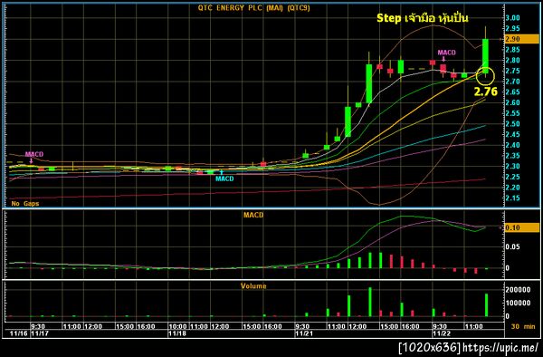Viewport: 543px width, 357px height.
Task: Click the 0.05 MACD axis label
Action: [x=512, y=246]
